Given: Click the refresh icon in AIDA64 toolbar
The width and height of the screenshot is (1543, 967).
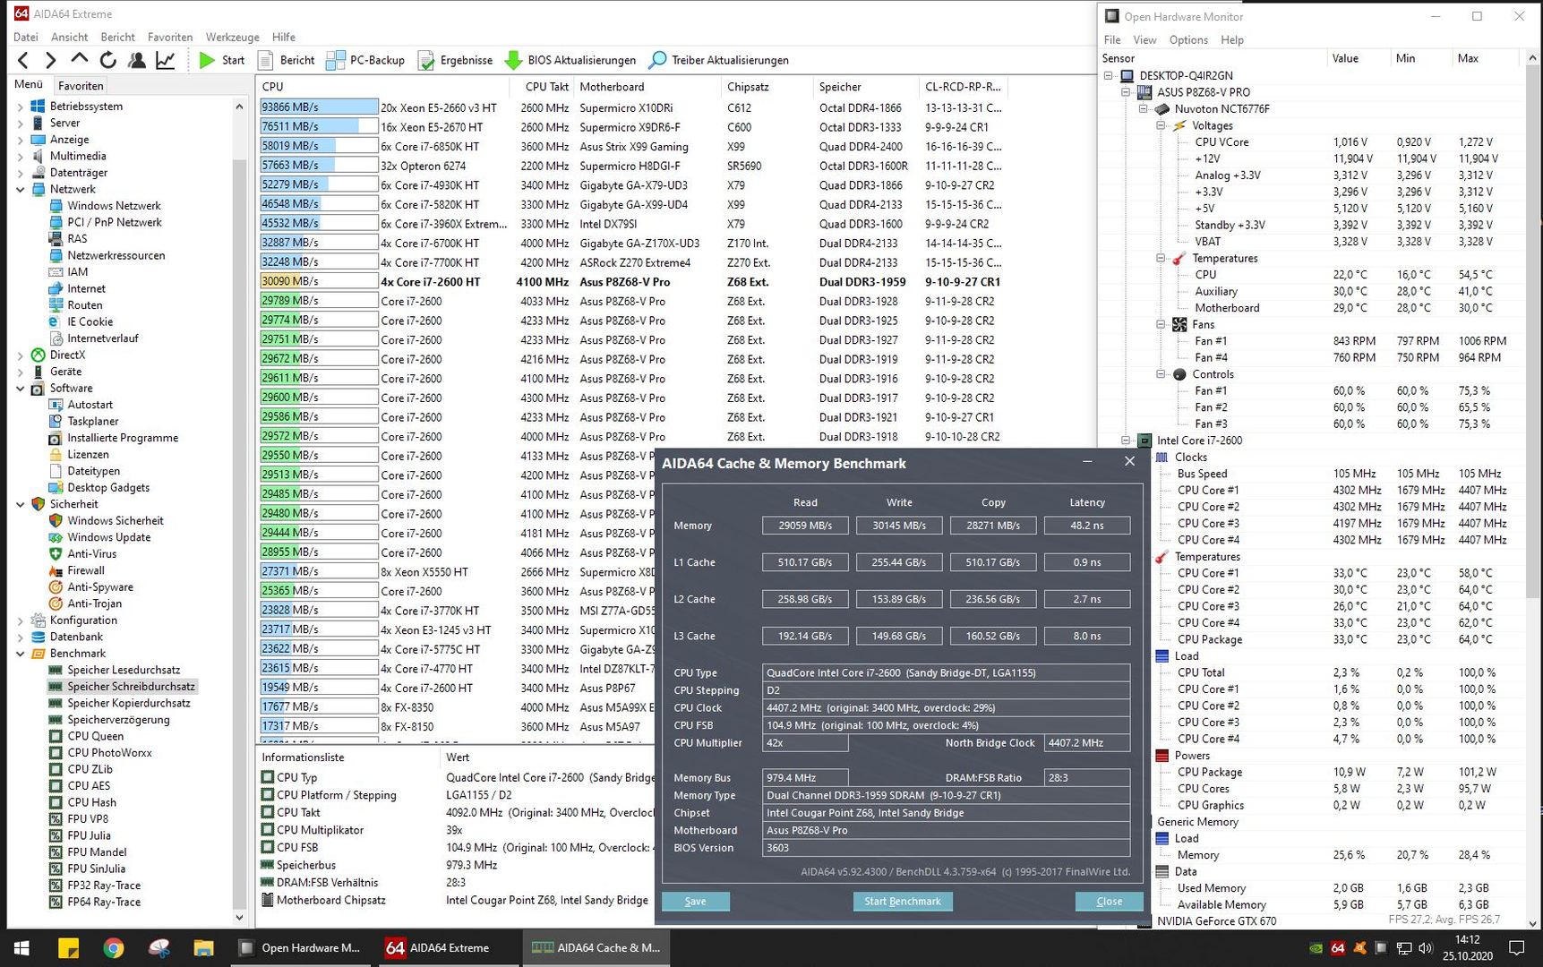Looking at the screenshot, I should tap(108, 60).
